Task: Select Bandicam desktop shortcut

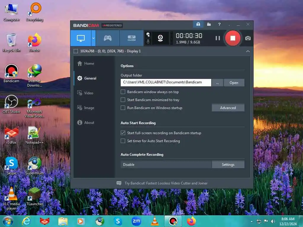Action: click(x=12, y=73)
